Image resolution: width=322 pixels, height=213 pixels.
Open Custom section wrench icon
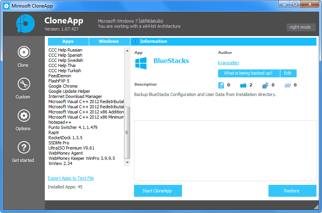[24, 84]
